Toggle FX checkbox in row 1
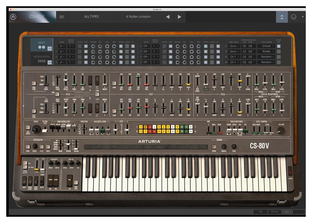 coord(133,46)
